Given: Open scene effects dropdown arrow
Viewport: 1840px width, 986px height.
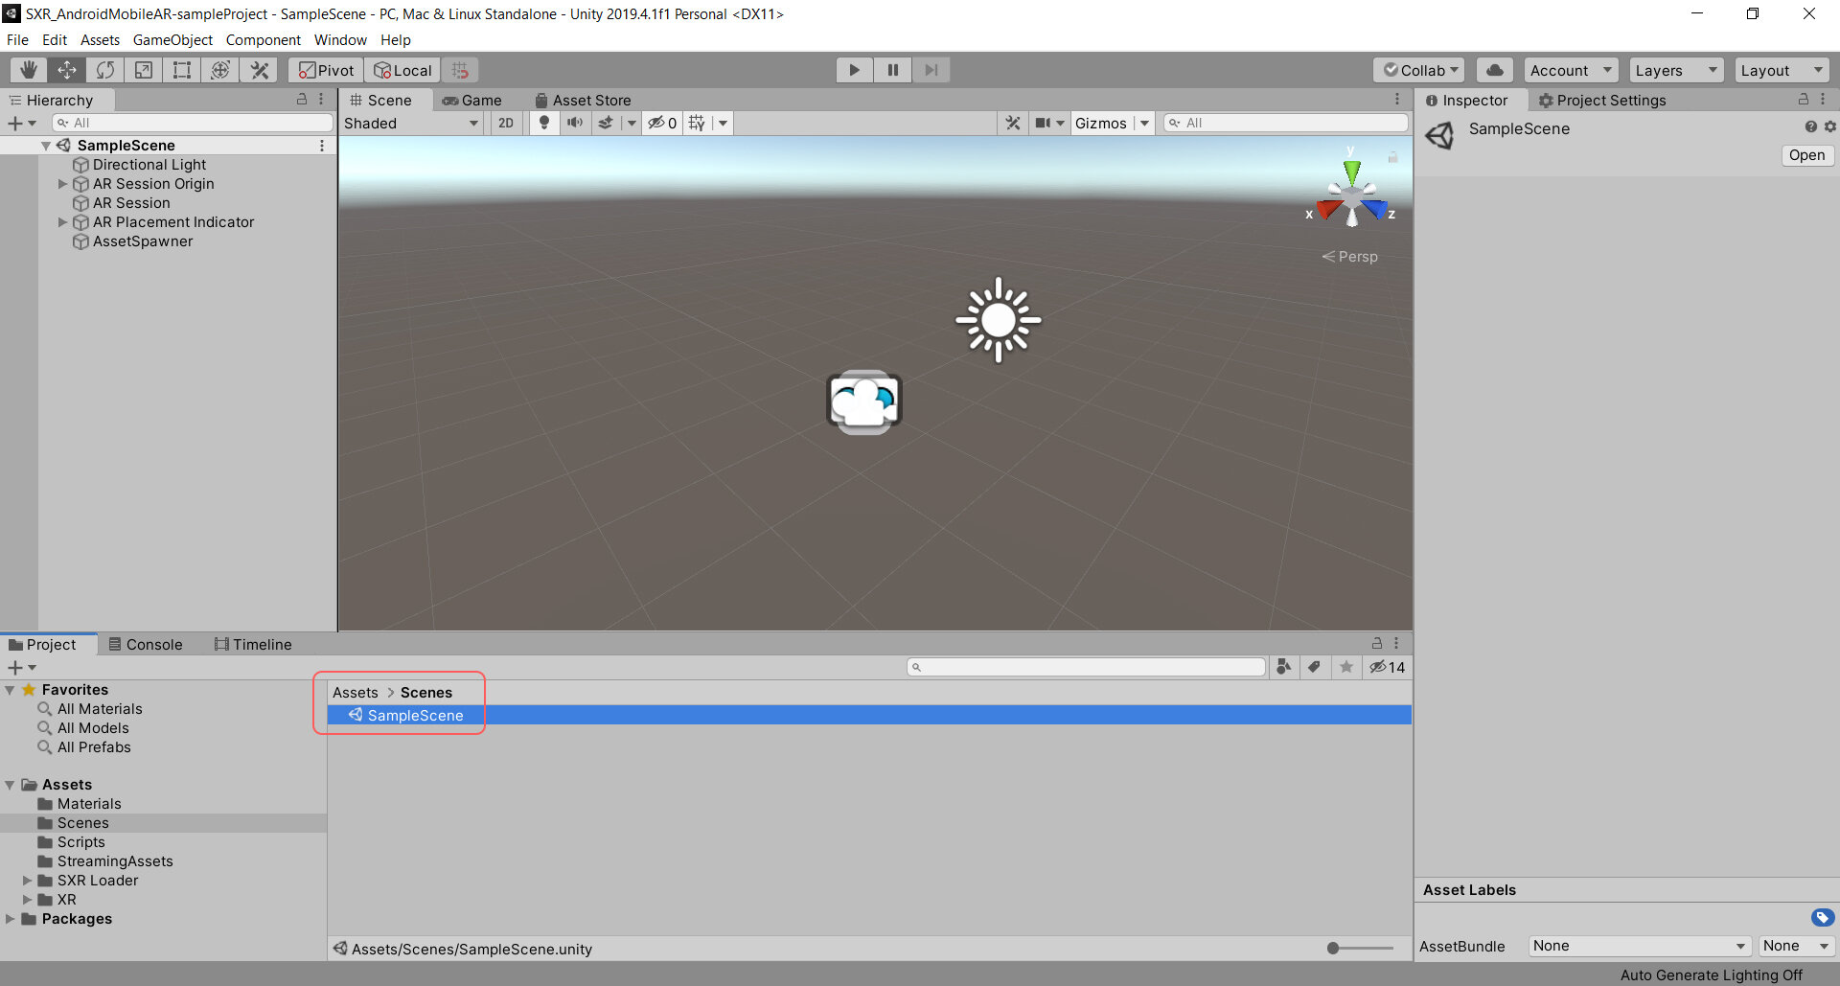Looking at the screenshot, I should [x=632, y=123].
